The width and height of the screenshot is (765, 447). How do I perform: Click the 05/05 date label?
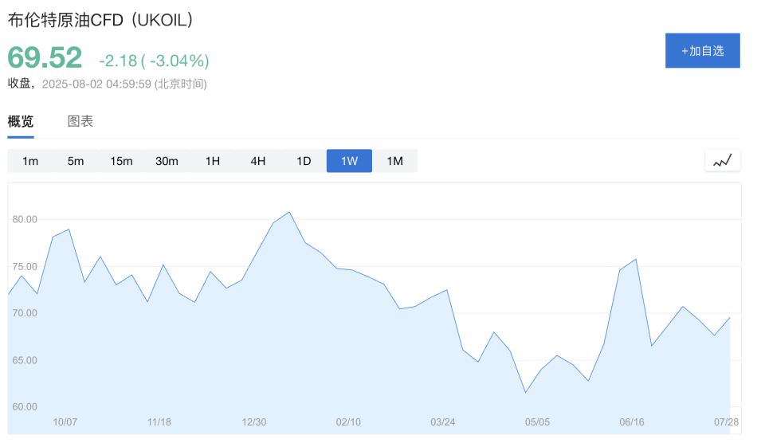(x=537, y=422)
